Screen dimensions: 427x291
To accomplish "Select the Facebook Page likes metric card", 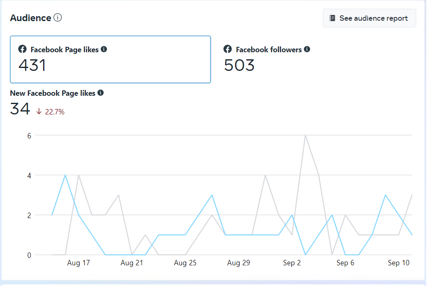I will click(x=110, y=59).
